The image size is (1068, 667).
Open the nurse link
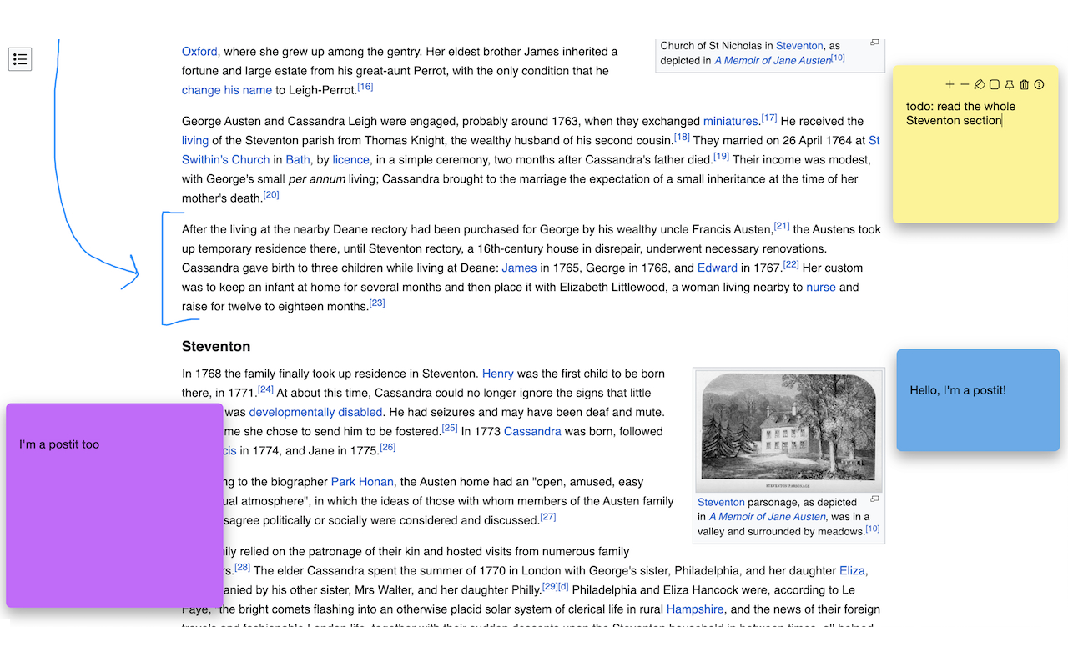(821, 287)
